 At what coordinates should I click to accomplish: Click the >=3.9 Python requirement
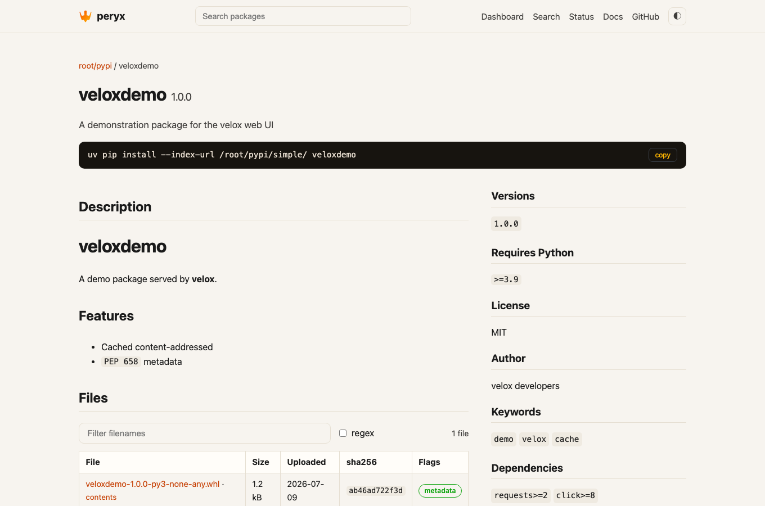click(x=506, y=279)
